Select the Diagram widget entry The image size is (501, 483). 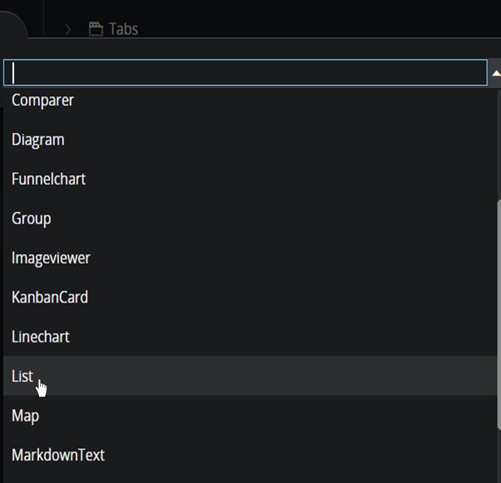click(38, 140)
